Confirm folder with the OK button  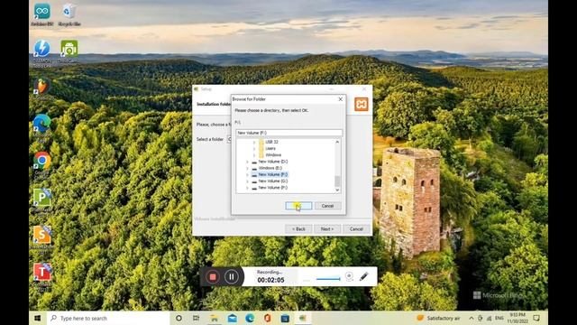298,206
